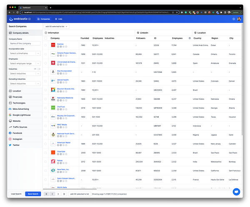Open the chat support bubble
This screenshot has height=207, width=250.
(x=236, y=192)
